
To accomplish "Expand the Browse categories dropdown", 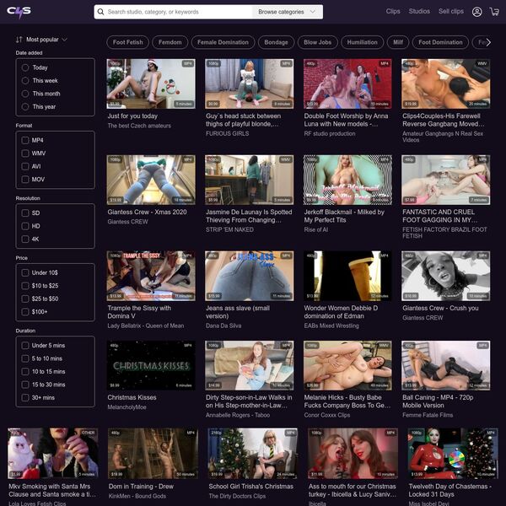I will [x=287, y=13].
